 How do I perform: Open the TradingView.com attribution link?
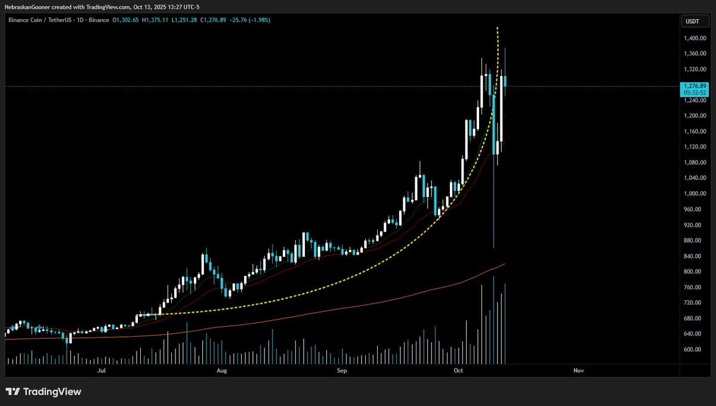pos(107,7)
